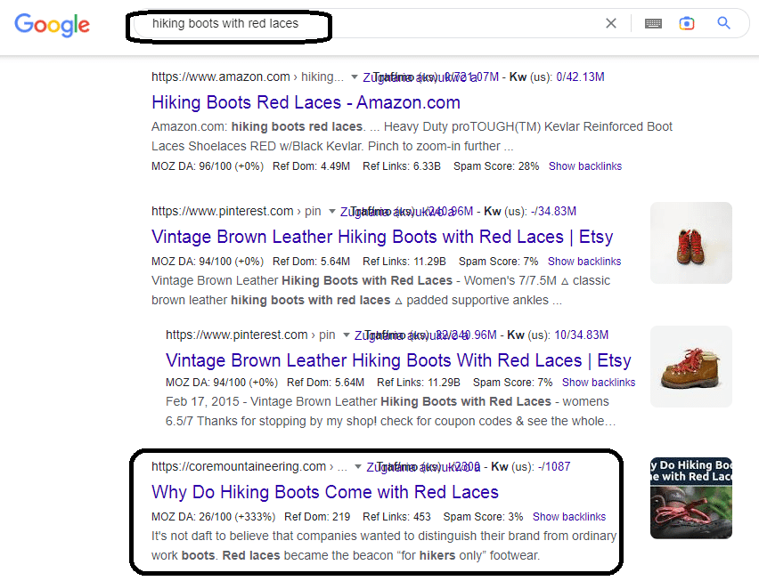Click the https://coremountaineering.com URL text
Viewport: 759px width, 581px height.
pyautogui.click(x=238, y=466)
